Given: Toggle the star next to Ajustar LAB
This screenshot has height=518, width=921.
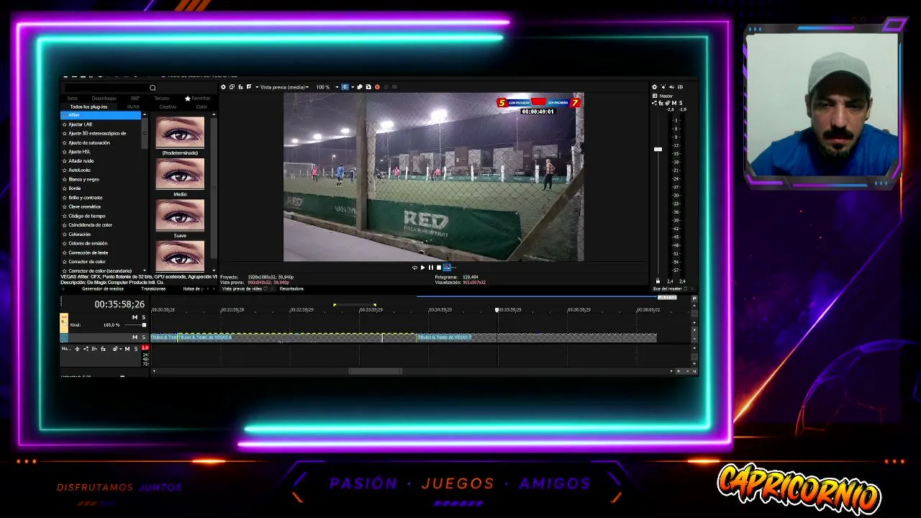Looking at the screenshot, I should (x=65, y=124).
